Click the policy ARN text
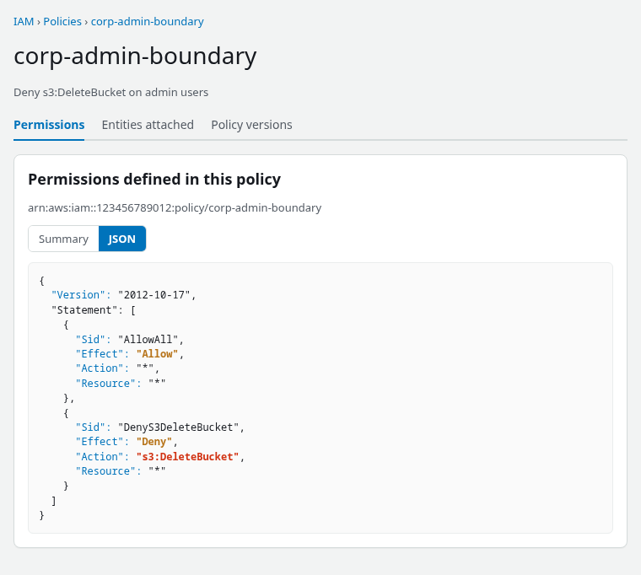 coord(175,208)
